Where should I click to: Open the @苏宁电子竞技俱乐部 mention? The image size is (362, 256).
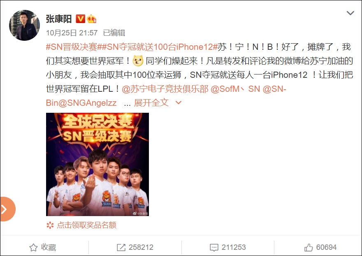[x=165, y=89]
